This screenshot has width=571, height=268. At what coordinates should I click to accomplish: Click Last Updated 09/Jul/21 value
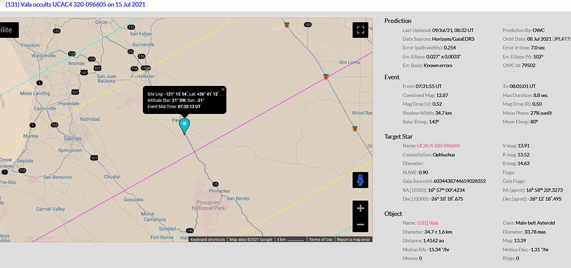click(x=453, y=30)
